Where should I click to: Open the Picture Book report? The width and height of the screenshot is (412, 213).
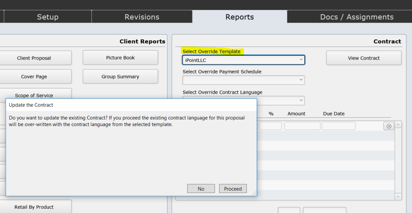point(120,58)
